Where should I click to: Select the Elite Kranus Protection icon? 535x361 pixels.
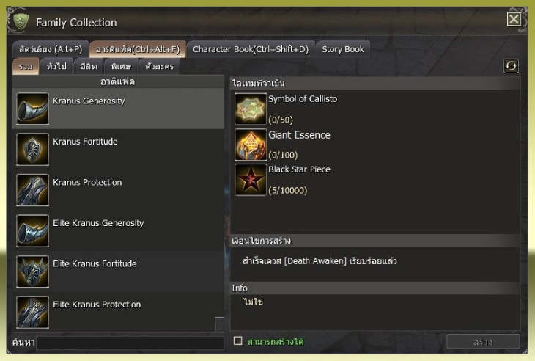coord(32,312)
